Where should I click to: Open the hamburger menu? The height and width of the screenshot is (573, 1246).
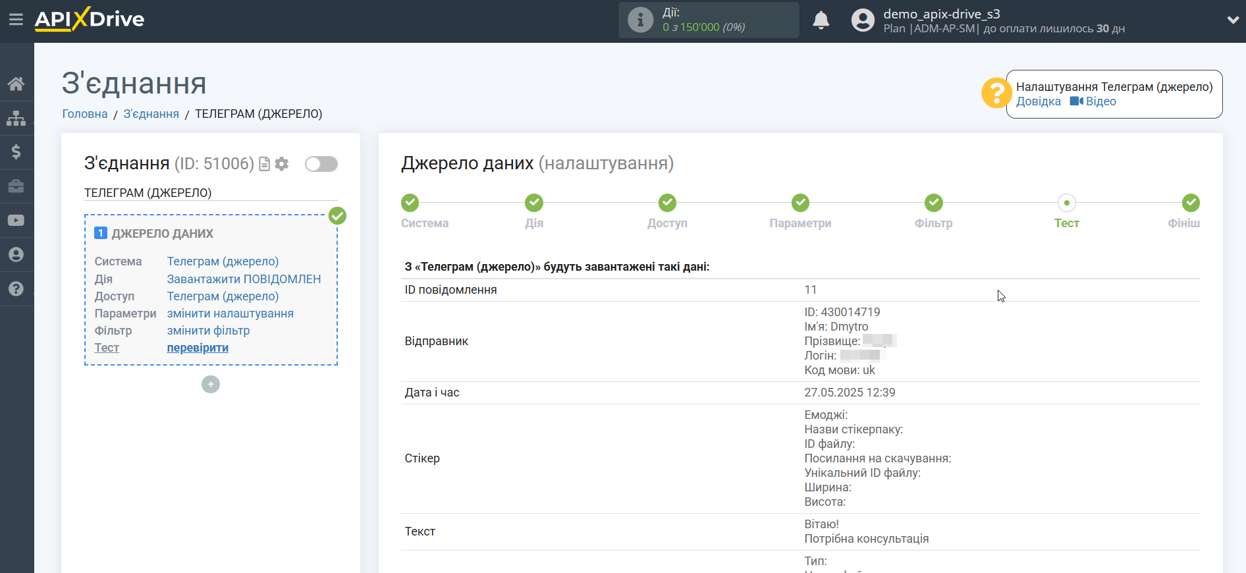[x=16, y=20]
